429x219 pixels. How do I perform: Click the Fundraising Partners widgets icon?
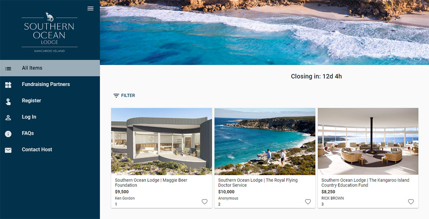click(8, 85)
